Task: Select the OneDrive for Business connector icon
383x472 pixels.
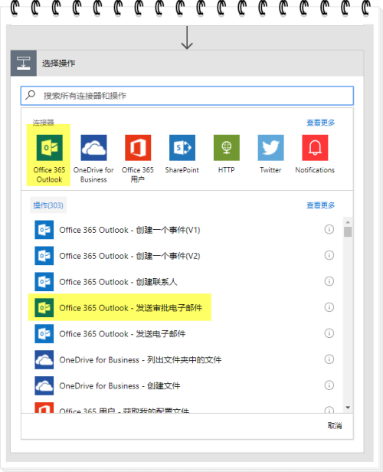Action: tap(93, 147)
